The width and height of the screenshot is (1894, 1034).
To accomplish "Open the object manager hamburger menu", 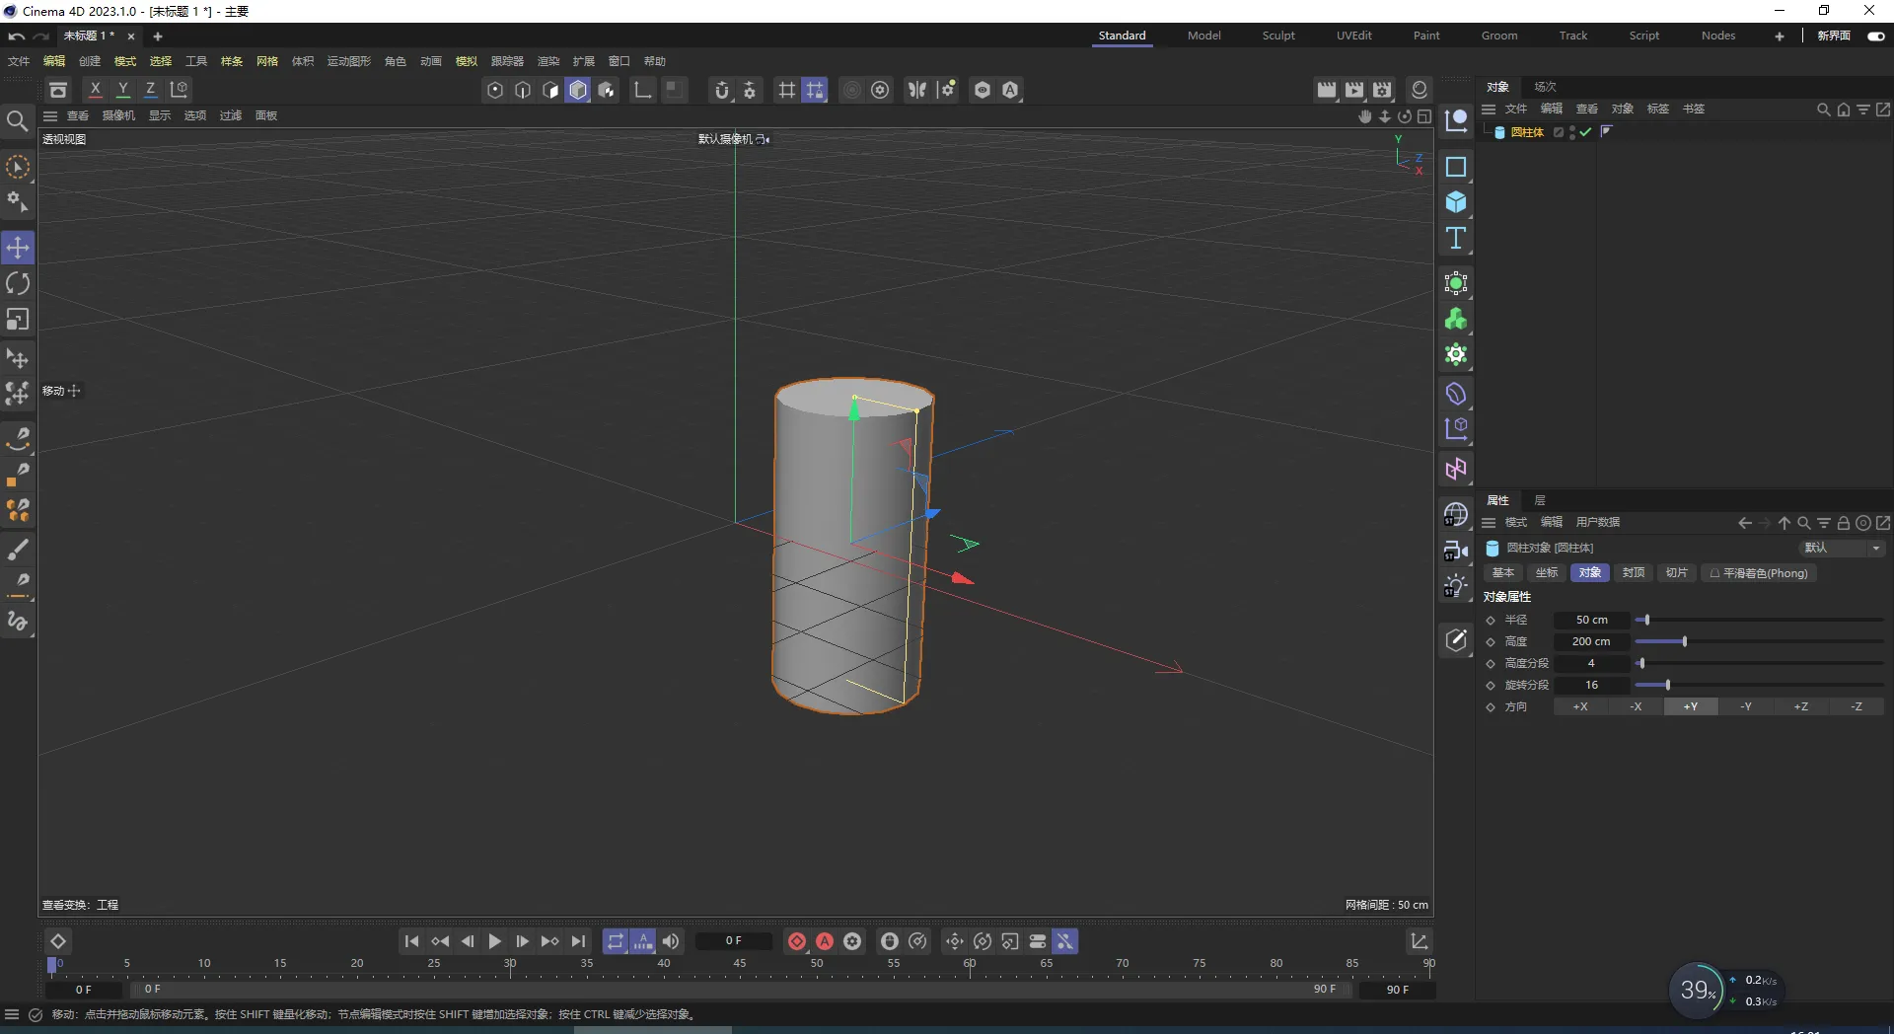I will click(x=1489, y=110).
